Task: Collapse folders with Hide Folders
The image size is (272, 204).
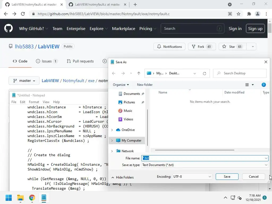Action: (123, 177)
